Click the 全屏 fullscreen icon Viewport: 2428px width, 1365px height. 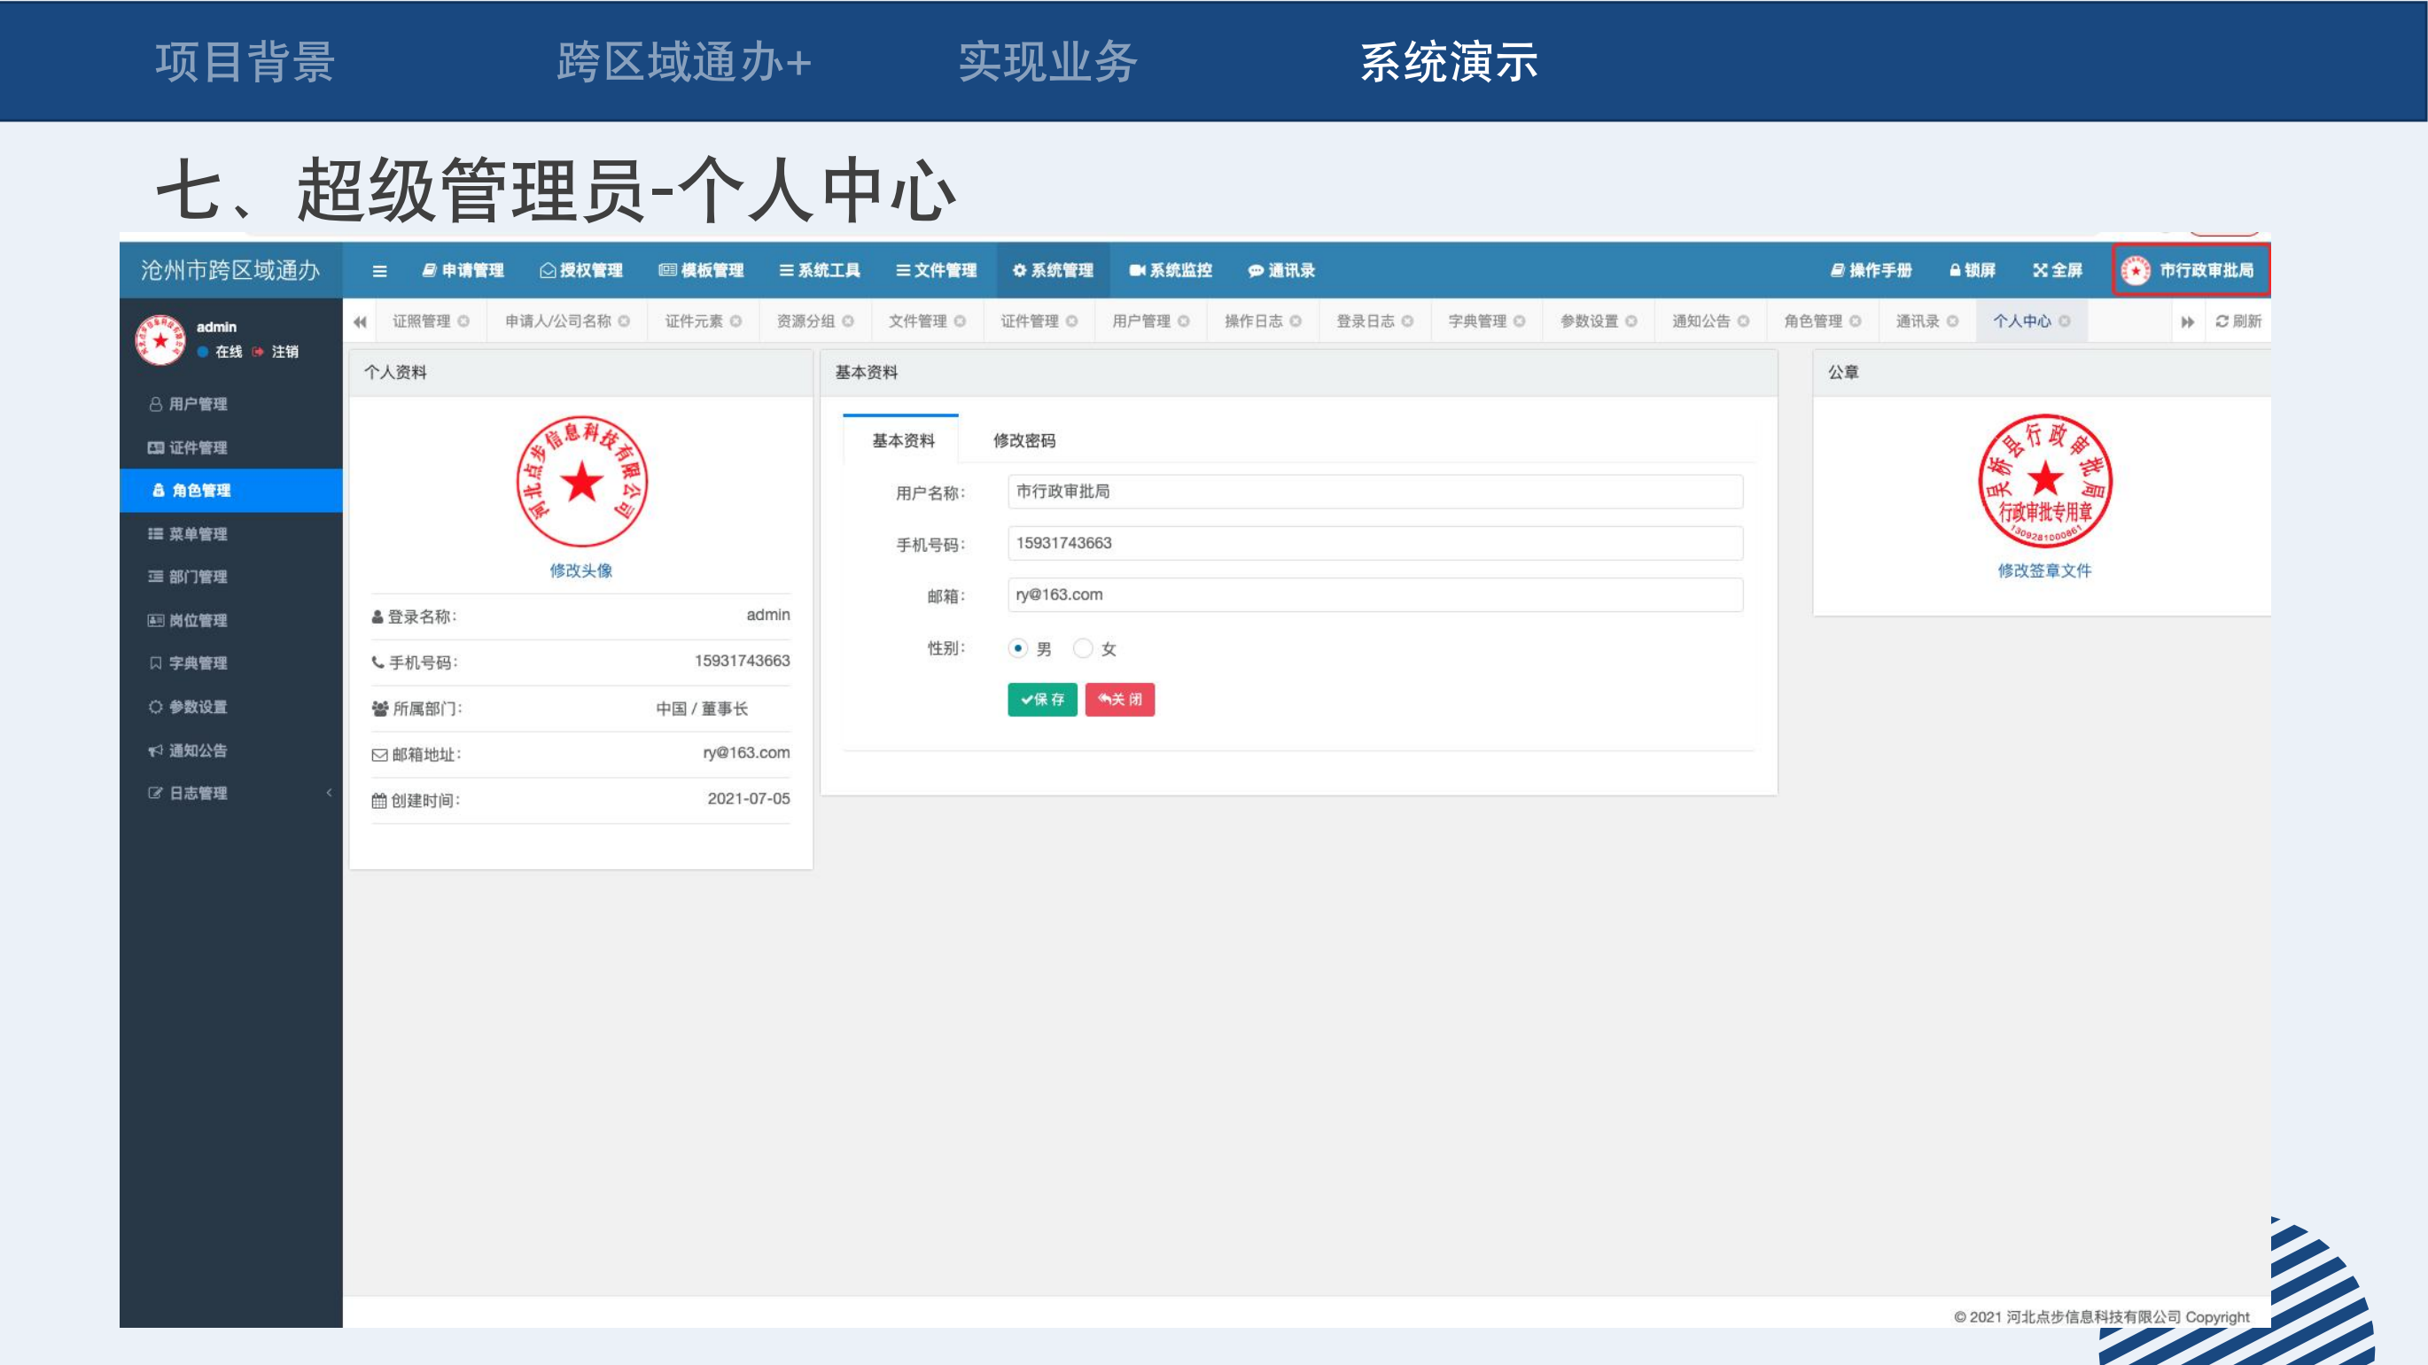2040,270
